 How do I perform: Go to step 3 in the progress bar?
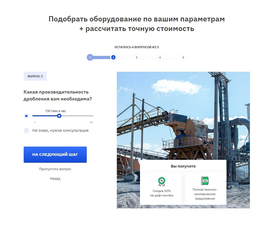(137, 58)
